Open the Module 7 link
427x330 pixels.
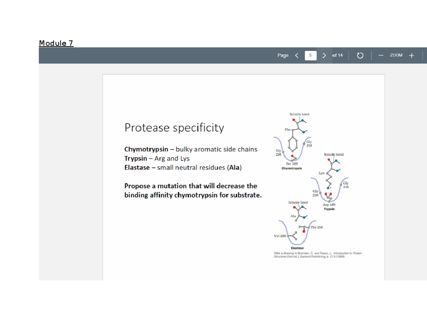click(56, 43)
